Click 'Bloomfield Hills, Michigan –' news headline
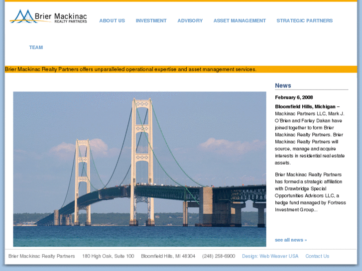This screenshot has height=271, width=362. tap(307, 106)
